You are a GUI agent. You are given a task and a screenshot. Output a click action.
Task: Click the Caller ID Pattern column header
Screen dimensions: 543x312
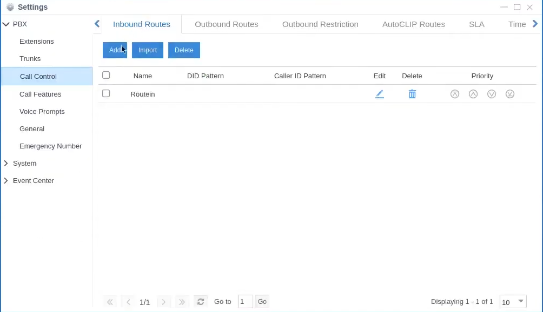pyautogui.click(x=300, y=76)
